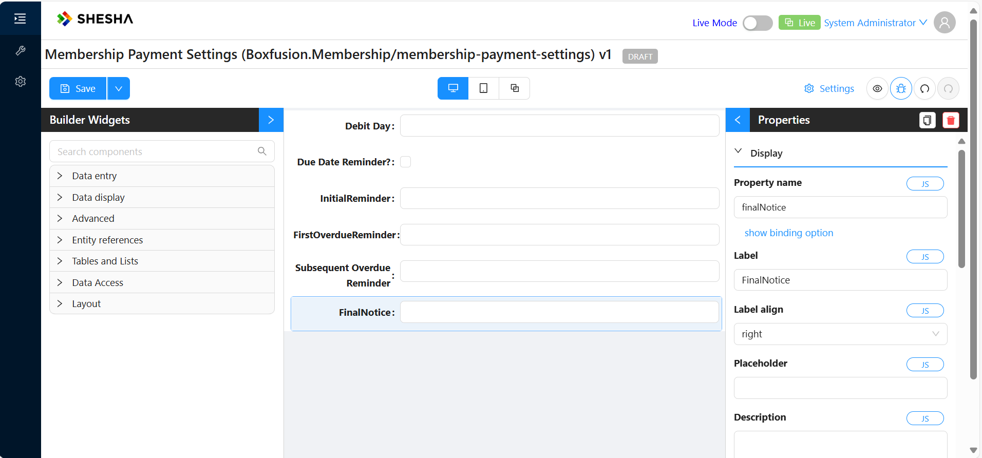The image size is (982, 458).
Task: Click the Shesha logo
Action: [x=95, y=19]
